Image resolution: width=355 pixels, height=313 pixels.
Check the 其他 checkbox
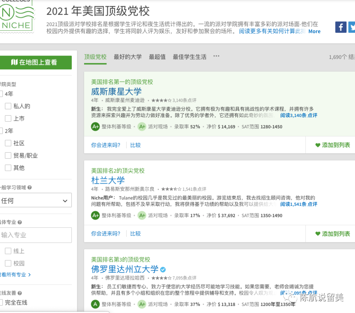pos(8,168)
